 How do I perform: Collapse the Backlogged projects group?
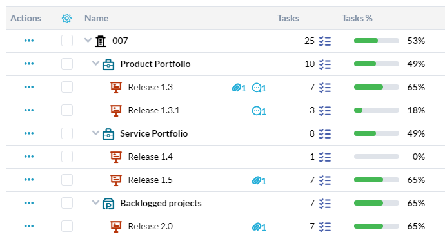pyautogui.click(x=95, y=202)
